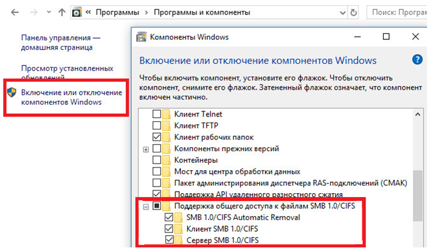The image size is (431, 252).
Task: Click folder icon of Клиент TFTP
Action: 166,125
